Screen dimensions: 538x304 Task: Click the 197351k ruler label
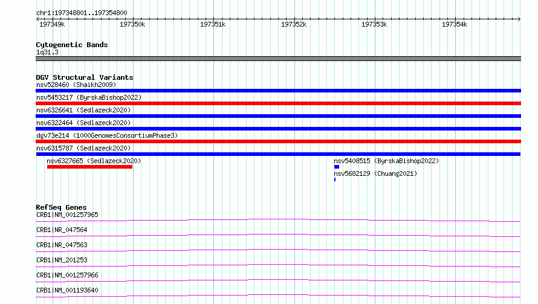[213, 24]
